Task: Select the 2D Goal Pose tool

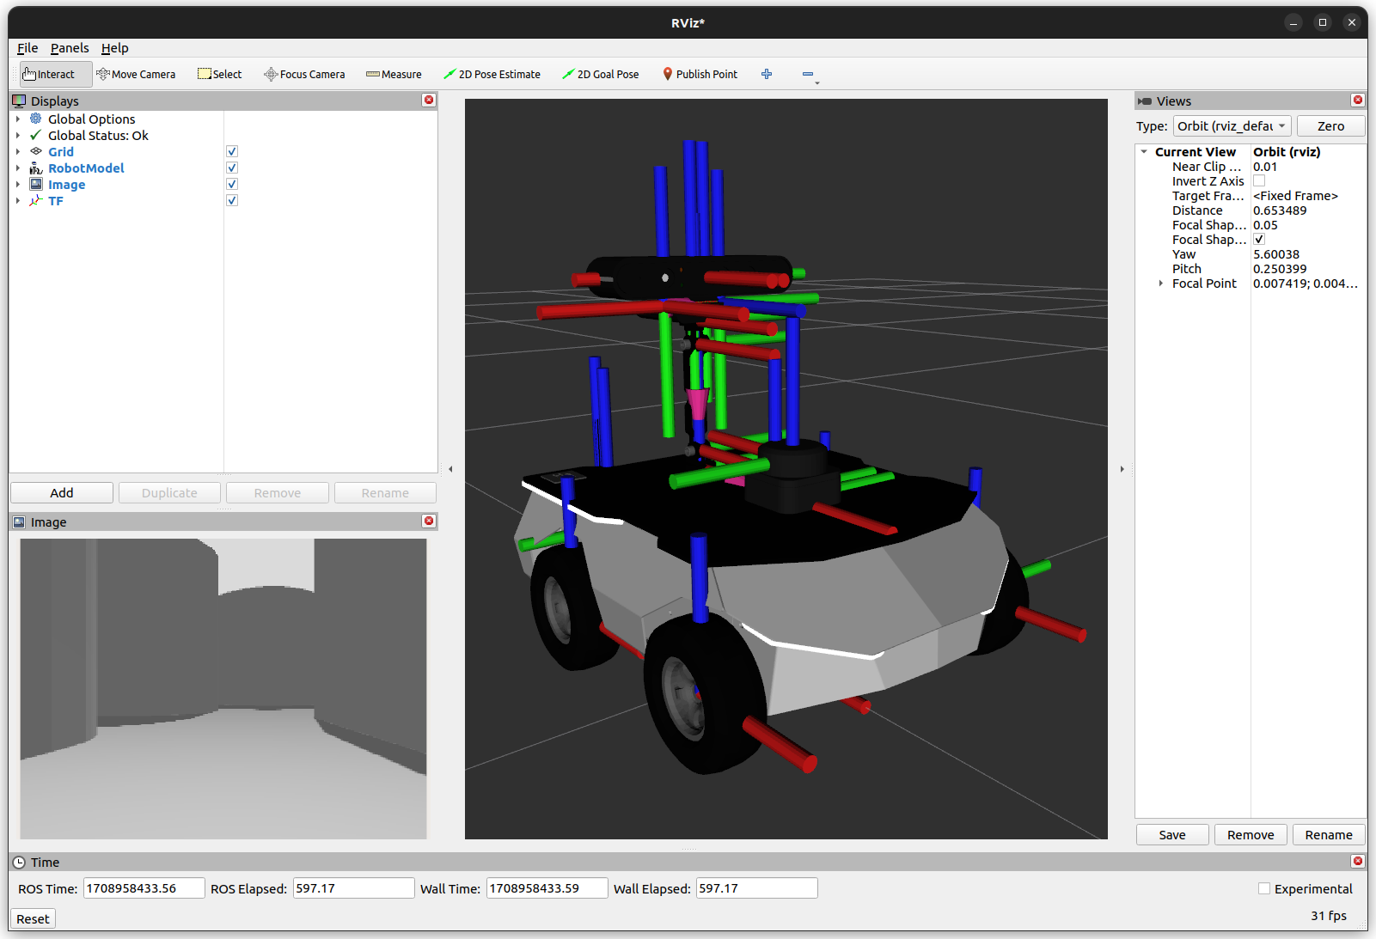Action: click(x=600, y=75)
